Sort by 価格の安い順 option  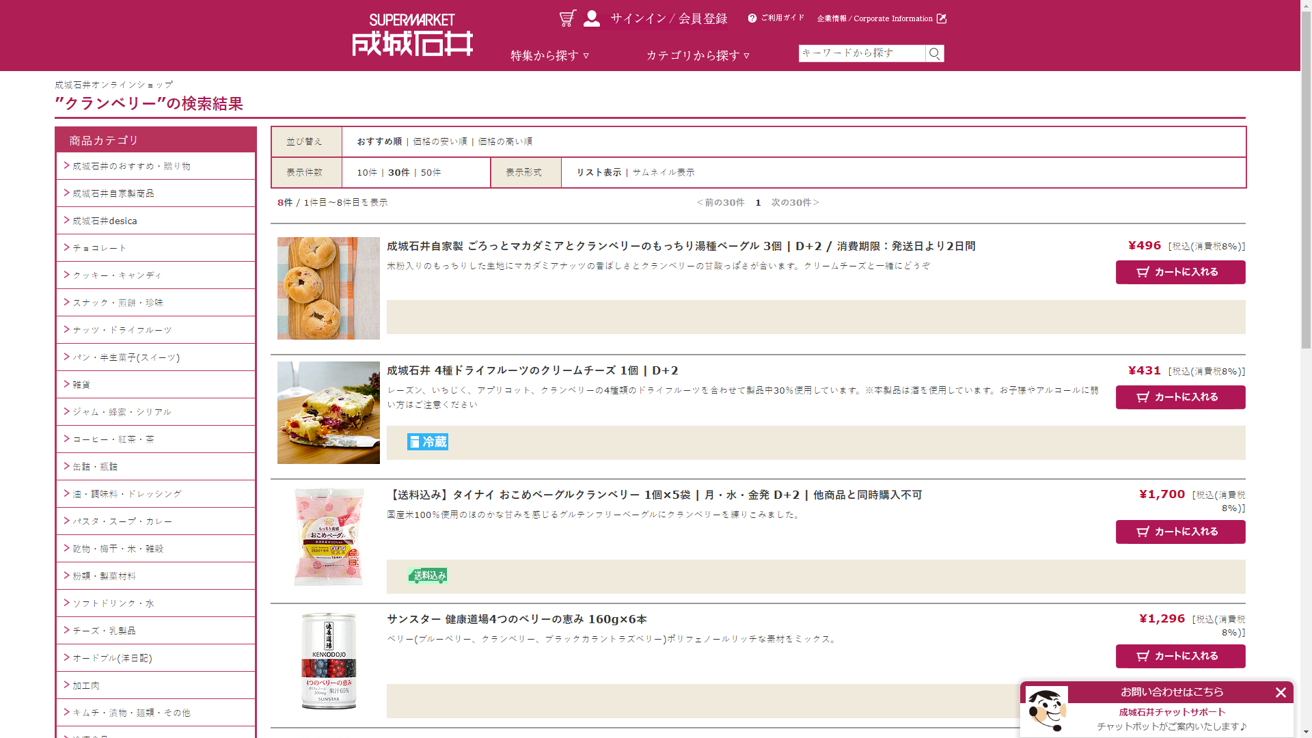point(439,141)
